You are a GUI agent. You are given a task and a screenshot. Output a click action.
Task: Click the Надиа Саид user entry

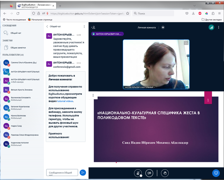tap(16, 126)
